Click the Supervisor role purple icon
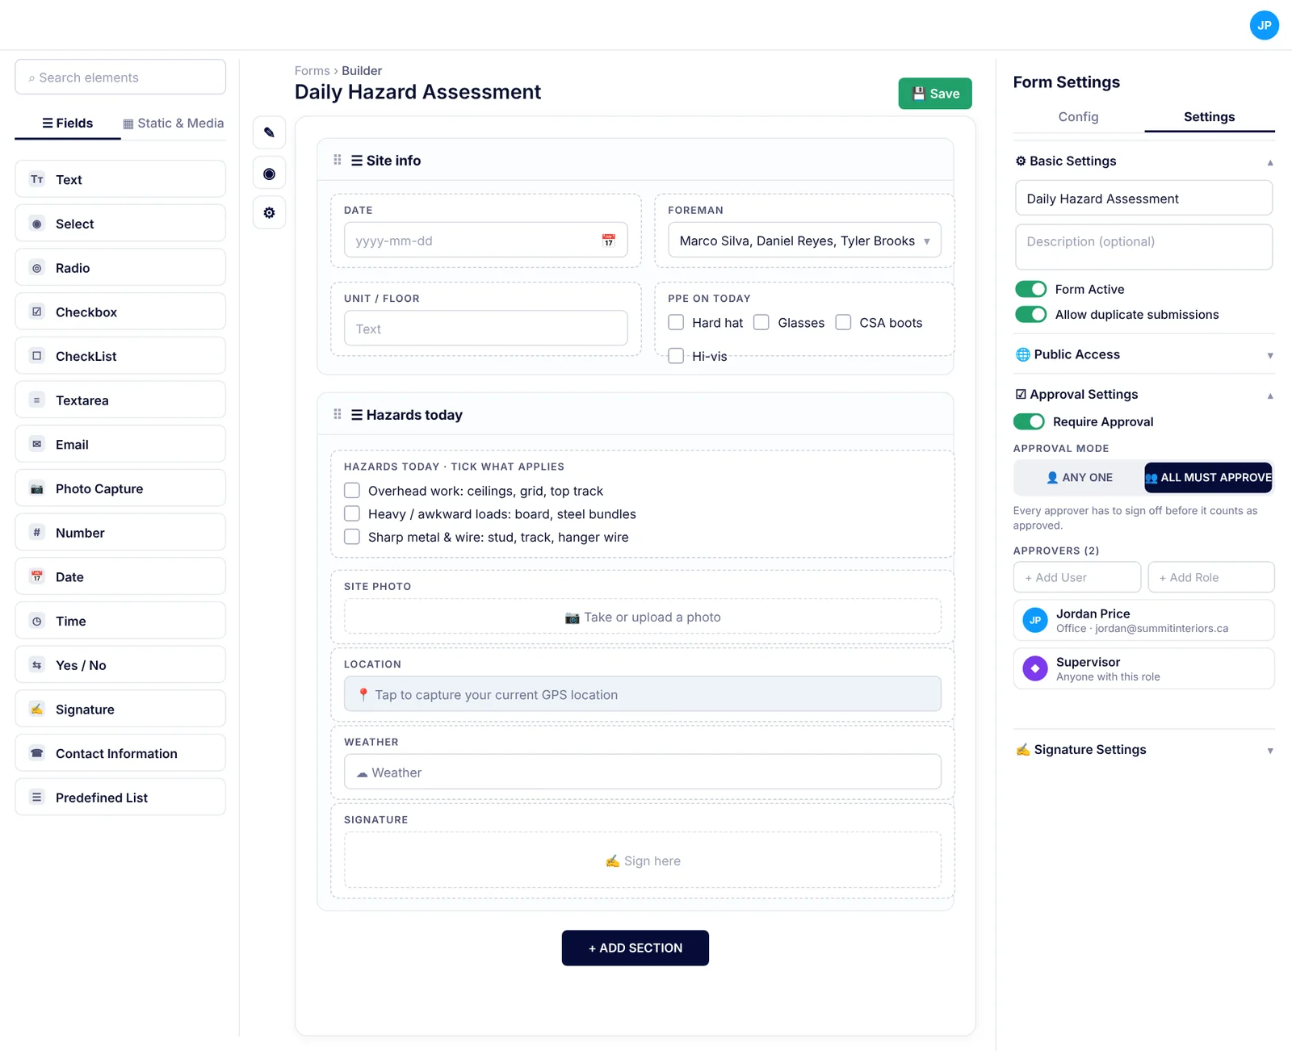Screen dimensions: 1292x1051 coord(1034,668)
